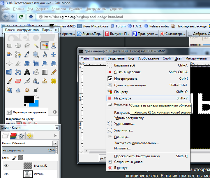This screenshot has width=210, height=178.
Task: Toggle lock pixels brush icon
Action: click(x=14, y=158)
